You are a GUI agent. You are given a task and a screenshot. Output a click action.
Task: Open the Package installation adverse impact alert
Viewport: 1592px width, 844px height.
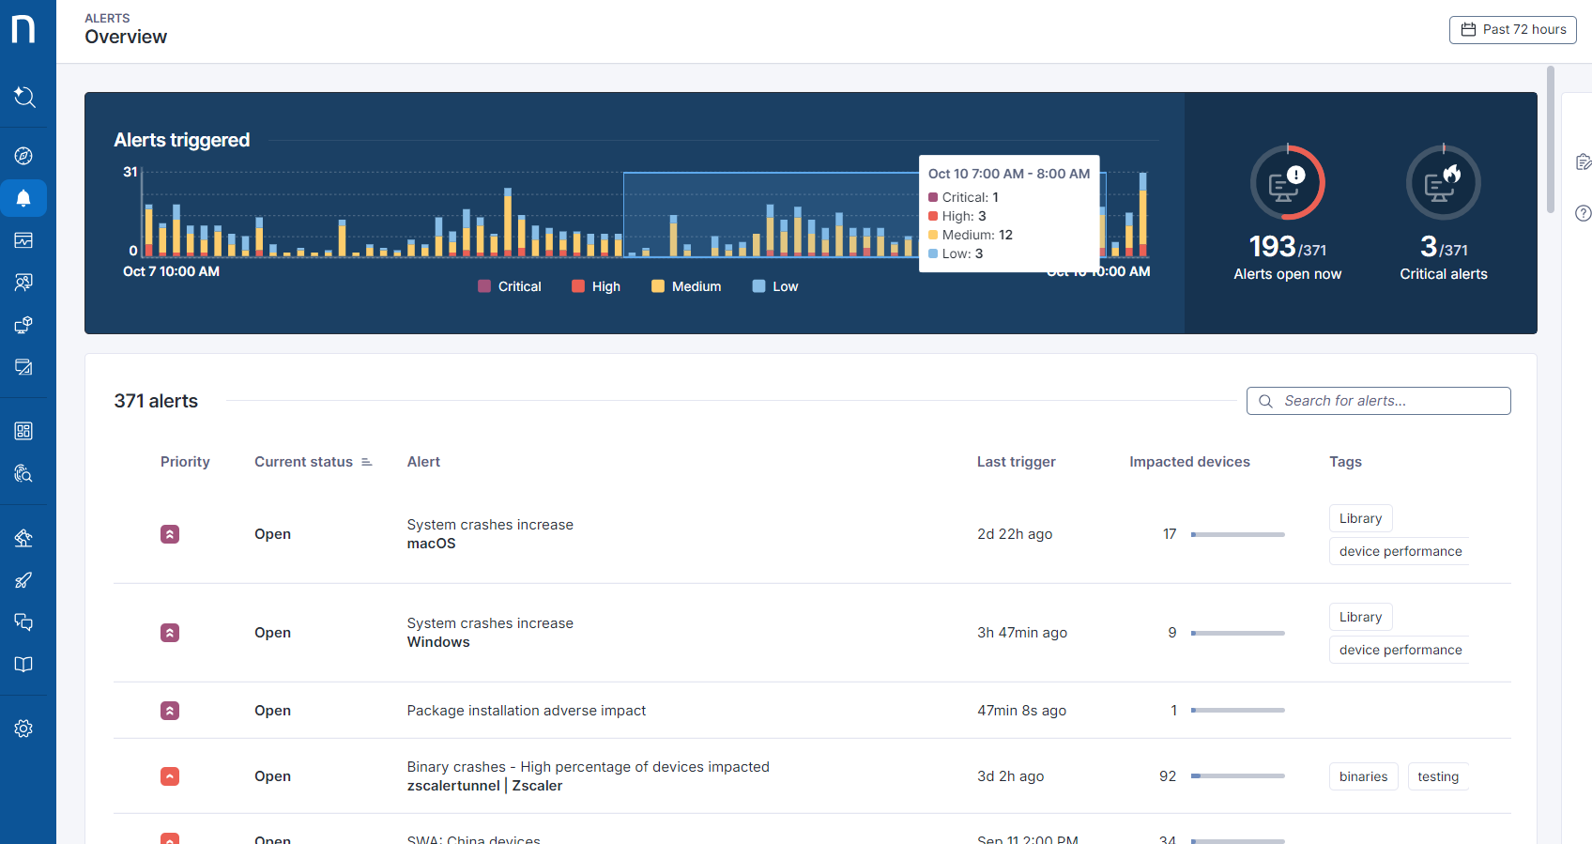click(x=526, y=711)
